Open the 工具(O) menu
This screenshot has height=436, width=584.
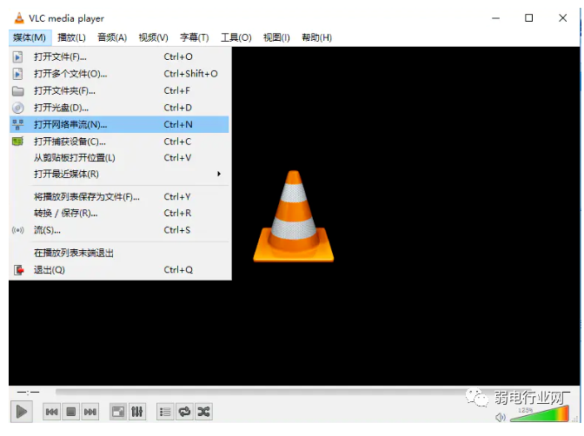pyautogui.click(x=236, y=37)
